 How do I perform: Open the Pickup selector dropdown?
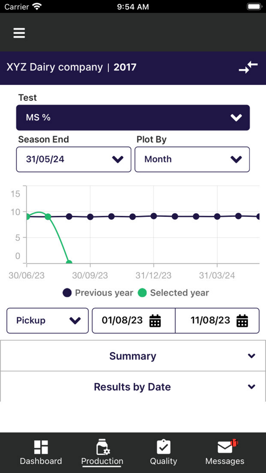[x=47, y=321]
